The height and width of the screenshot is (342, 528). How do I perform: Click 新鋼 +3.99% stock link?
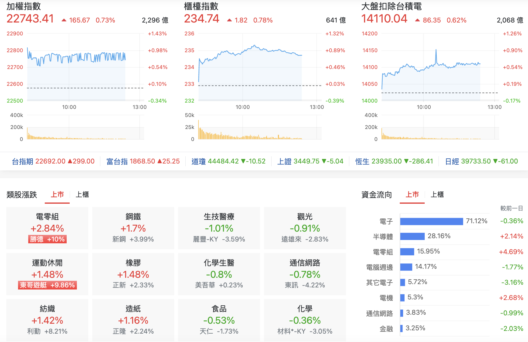[133, 239]
